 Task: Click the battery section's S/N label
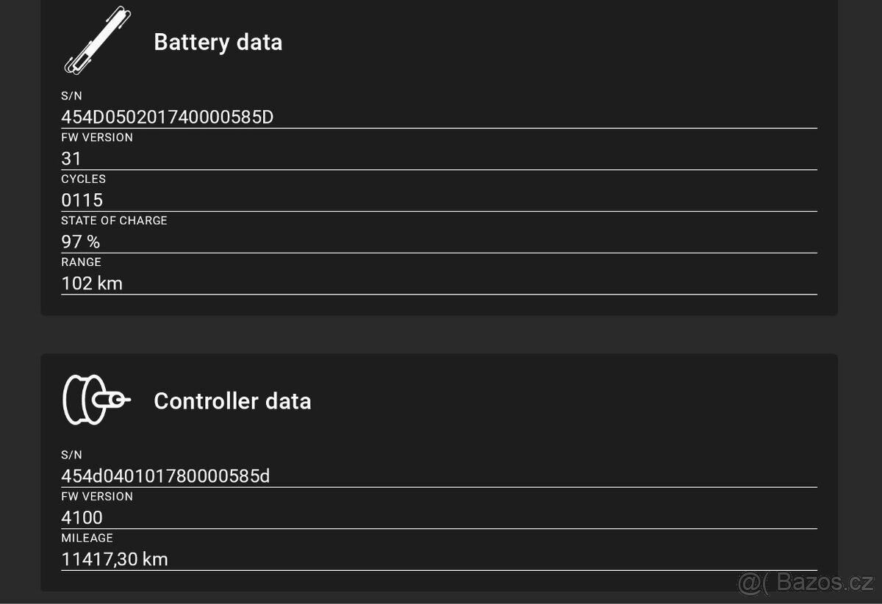pos(71,96)
